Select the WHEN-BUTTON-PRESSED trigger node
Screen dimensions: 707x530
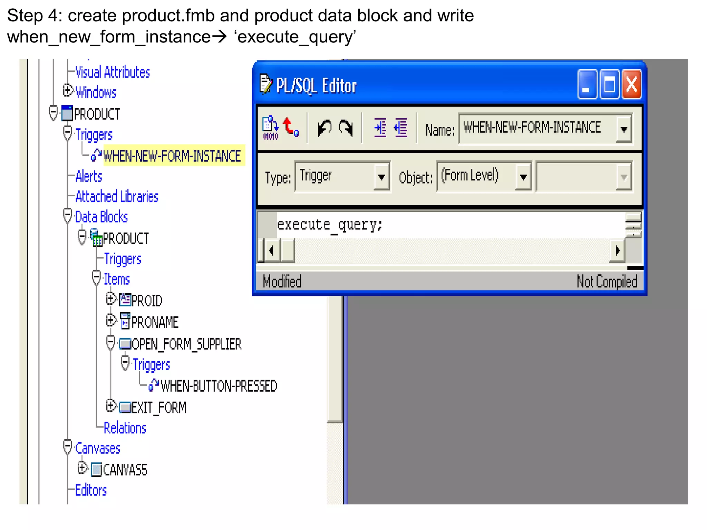[219, 386]
